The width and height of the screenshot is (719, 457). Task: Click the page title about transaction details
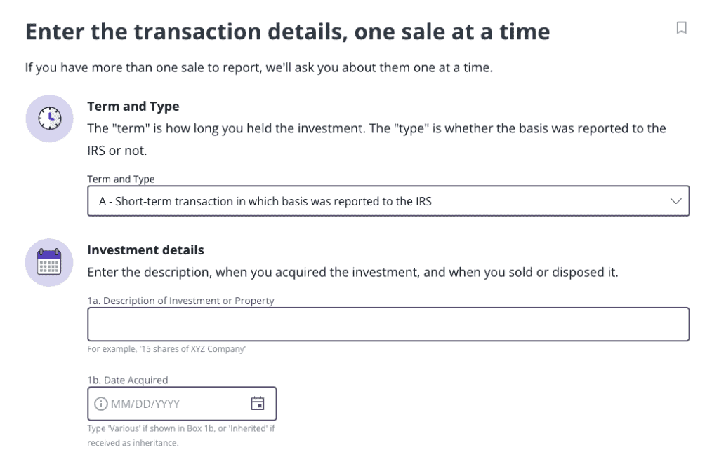(x=287, y=31)
